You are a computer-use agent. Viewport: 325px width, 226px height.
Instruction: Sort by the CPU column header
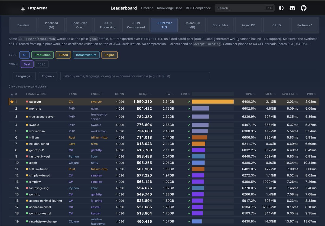[251, 94]
